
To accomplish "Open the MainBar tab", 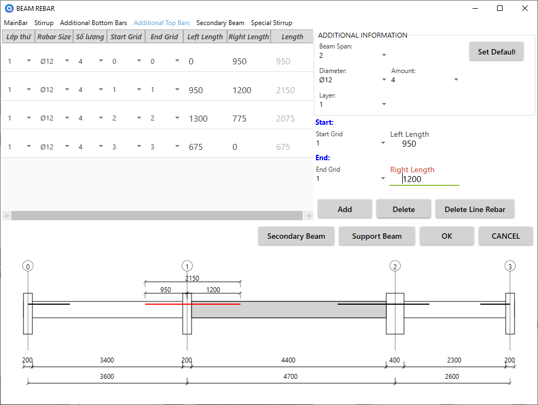I will tap(16, 23).
